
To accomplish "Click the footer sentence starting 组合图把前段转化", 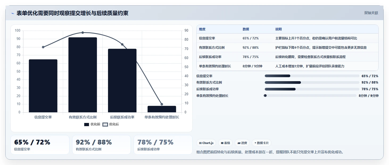I will click(x=270, y=152).
